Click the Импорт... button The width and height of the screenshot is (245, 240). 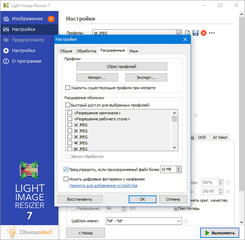97,78
